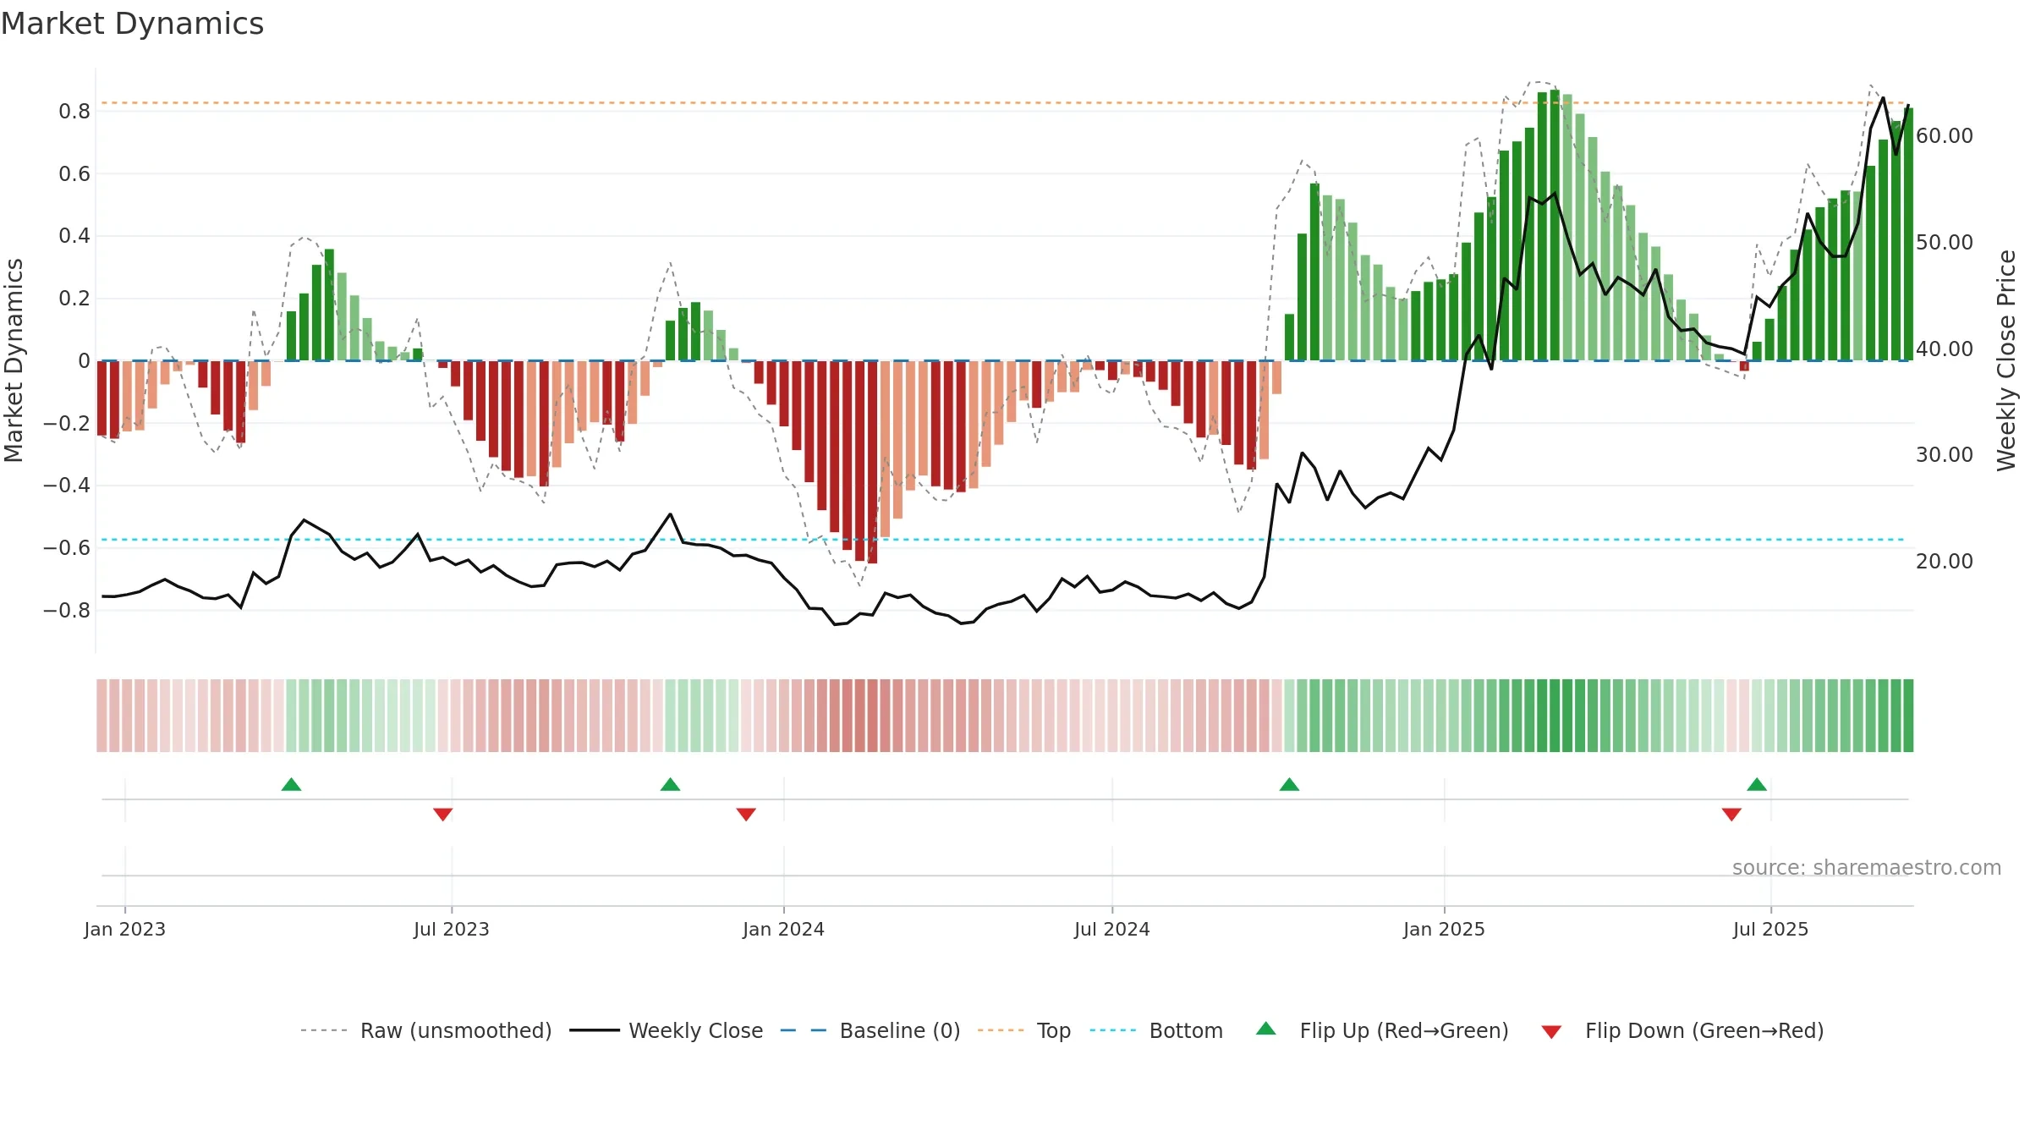The width and height of the screenshot is (2030, 1142).
Task: Select the green flip-up marker near Nov 2023
Action: (670, 784)
